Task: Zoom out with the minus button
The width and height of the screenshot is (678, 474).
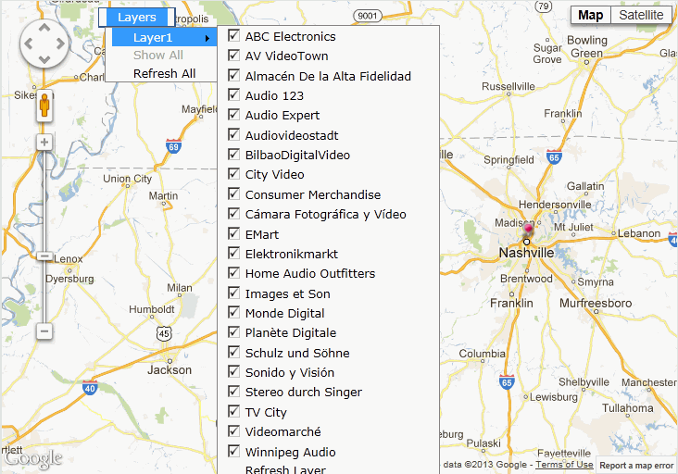Action: [44, 331]
